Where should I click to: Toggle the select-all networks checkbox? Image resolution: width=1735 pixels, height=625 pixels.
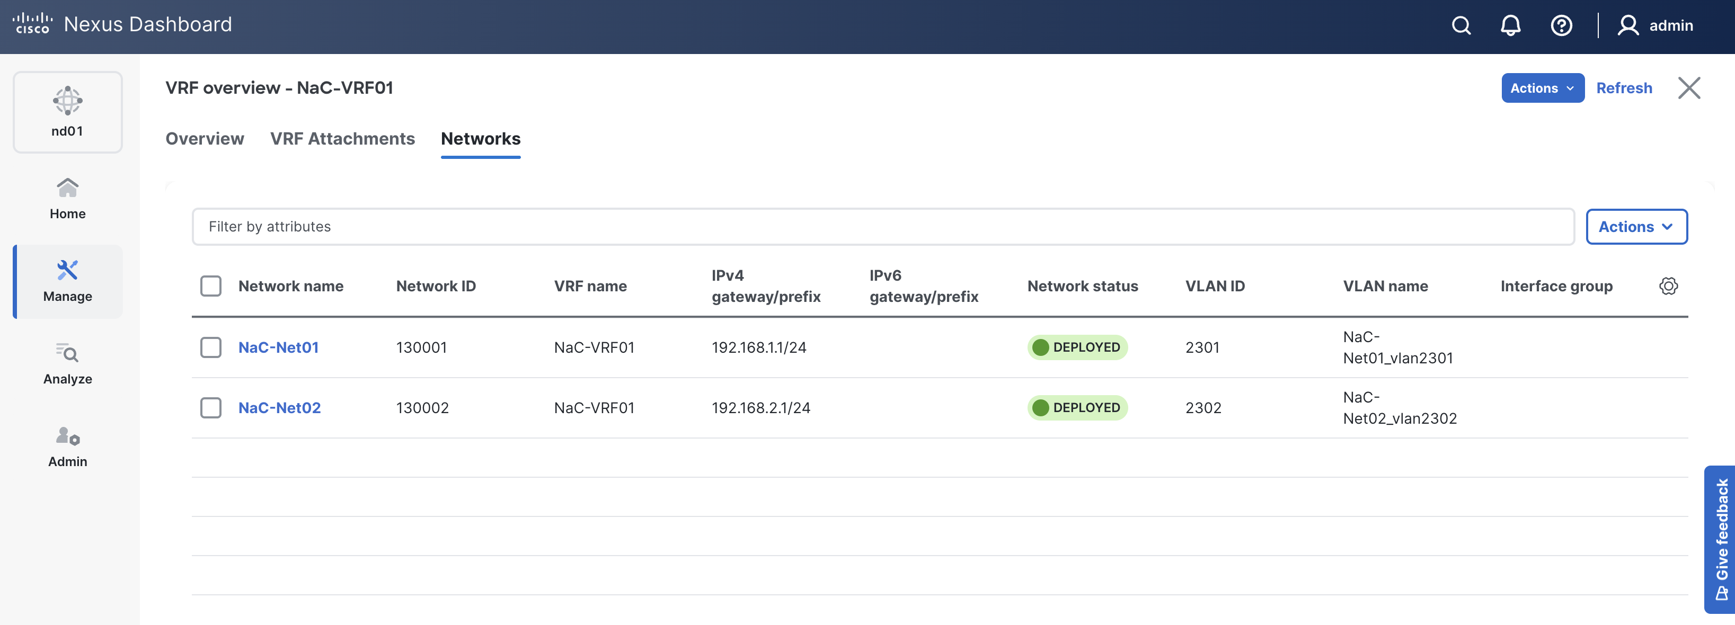tap(211, 286)
